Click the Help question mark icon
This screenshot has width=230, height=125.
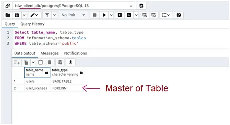click(x=179, y=15)
